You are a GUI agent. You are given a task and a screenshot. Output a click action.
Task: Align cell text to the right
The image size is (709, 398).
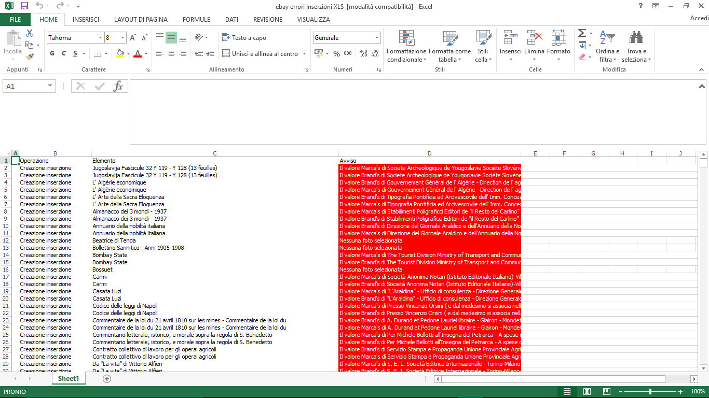(183, 53)
